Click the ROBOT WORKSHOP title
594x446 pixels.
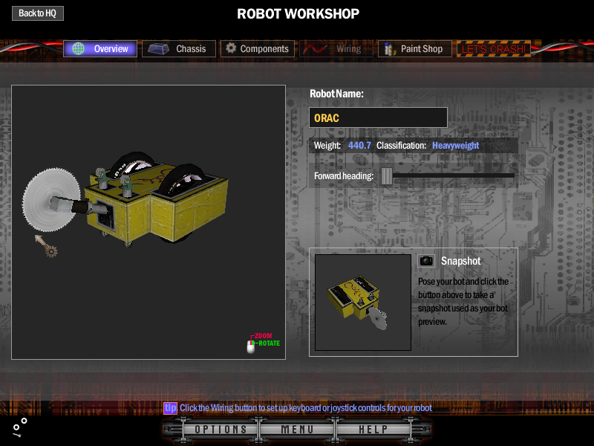click(298, 14)
